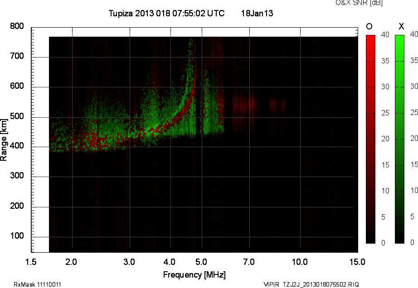
Task: Click the 7.0 MHz frequency tick label
Action: point(249,262)
